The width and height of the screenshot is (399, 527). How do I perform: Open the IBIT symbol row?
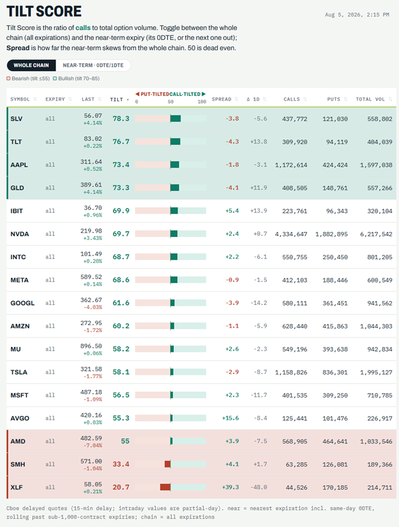click(x=201, y=210)
